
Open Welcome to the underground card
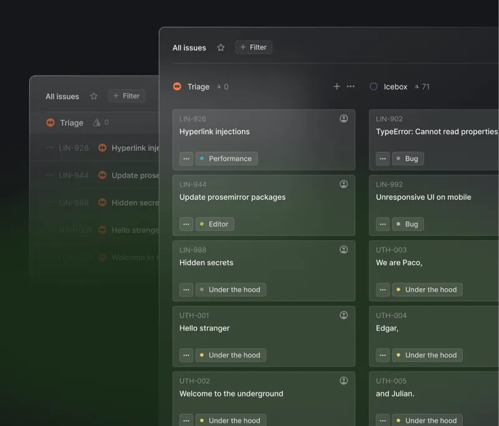tap(264, 399)
